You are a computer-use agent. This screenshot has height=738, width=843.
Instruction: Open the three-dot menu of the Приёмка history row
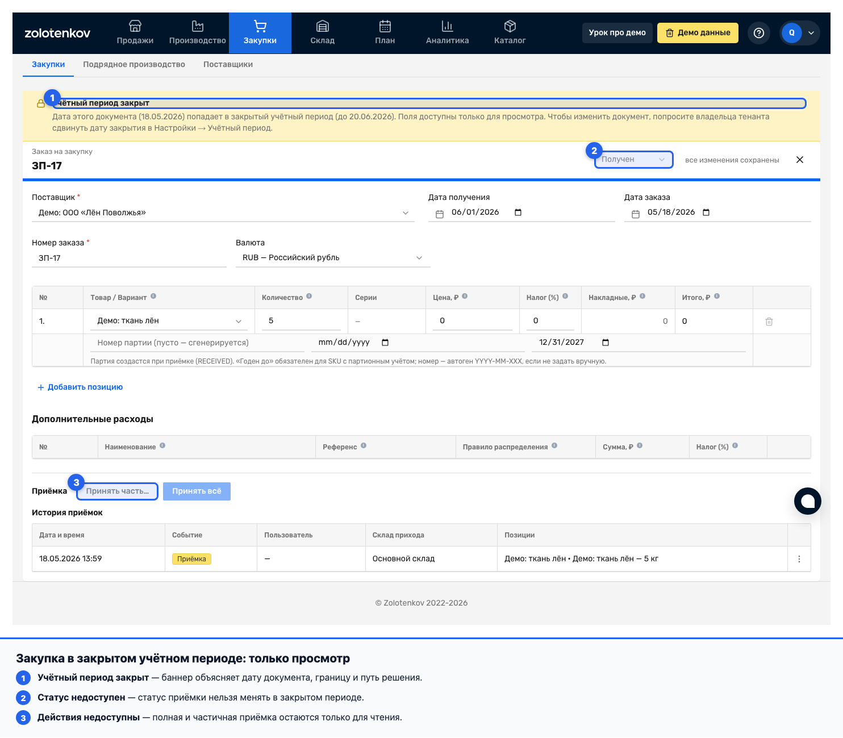click(x=799, y=559)
